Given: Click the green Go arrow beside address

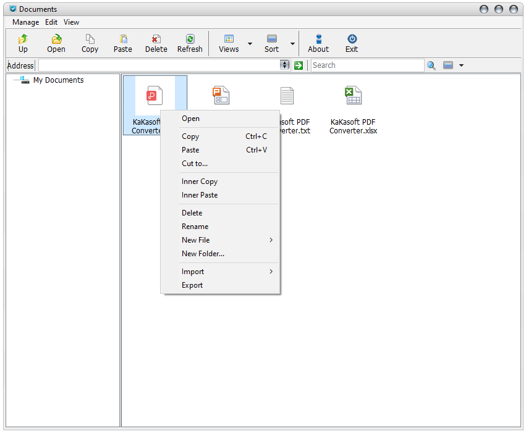Looking at the screenshot, I should [x=299, y=65].
